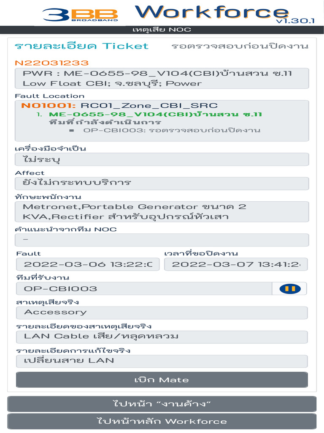The width and height of the screenshot is (324, 433).
Task: Go to the งานค้าง page button
Action: pyautogui.click(x=162, y=404)
